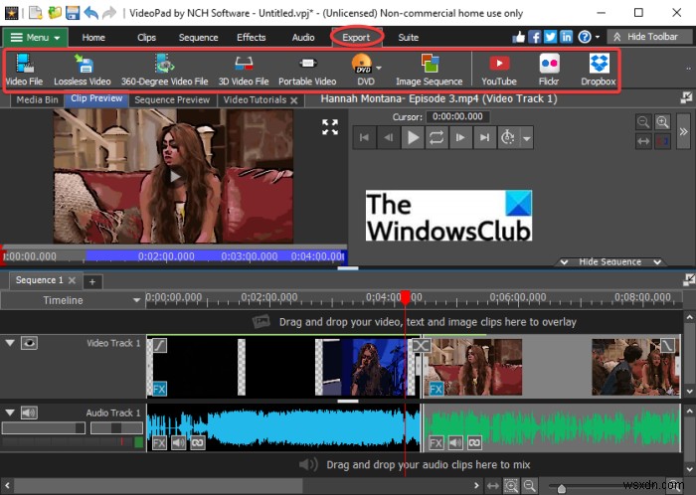Switch to Sequence Preview tab
Image resolution: width=696 pixels, height=495 pixels.
click(x=172, y=99)
